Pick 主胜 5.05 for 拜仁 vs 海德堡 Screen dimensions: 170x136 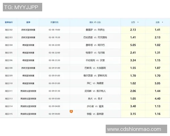click(x=158, y=83)
